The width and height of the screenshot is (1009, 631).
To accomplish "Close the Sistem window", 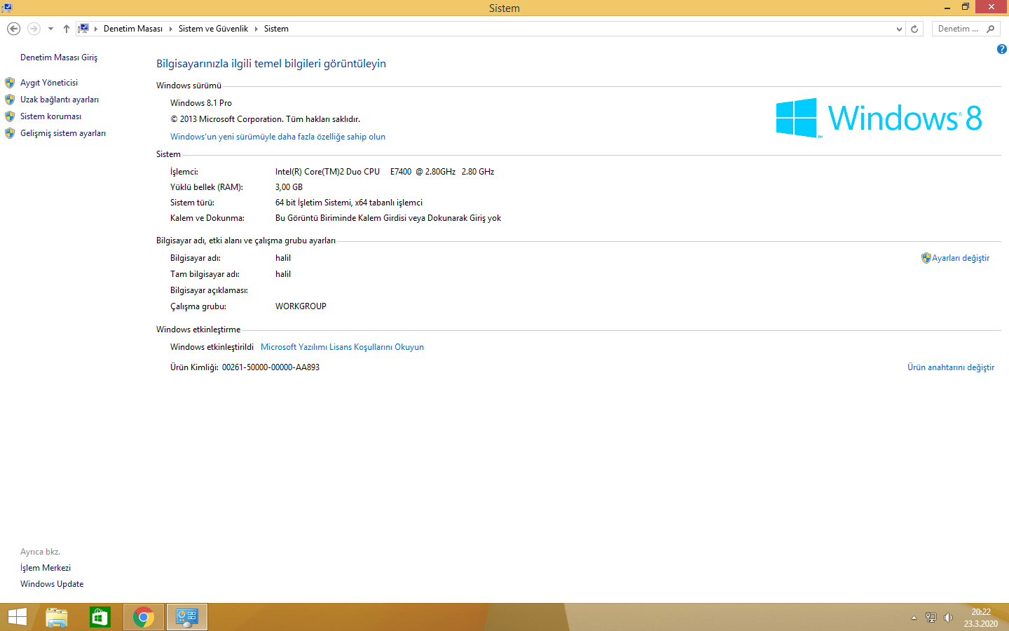I will [x=991, y=7].
